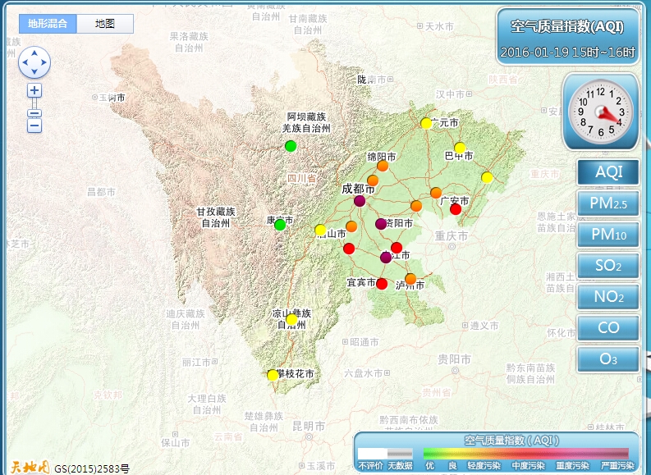Click the yellow Panzhihua station marker
This screenshot has height=475, width=651.
[x=273, y=375]
